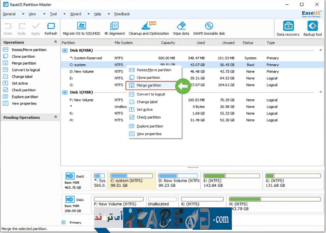Click Migrate OS to SSD/HDD icon
Image resolution: width=326 pixels, height=233 pixels.
point(81,27)
